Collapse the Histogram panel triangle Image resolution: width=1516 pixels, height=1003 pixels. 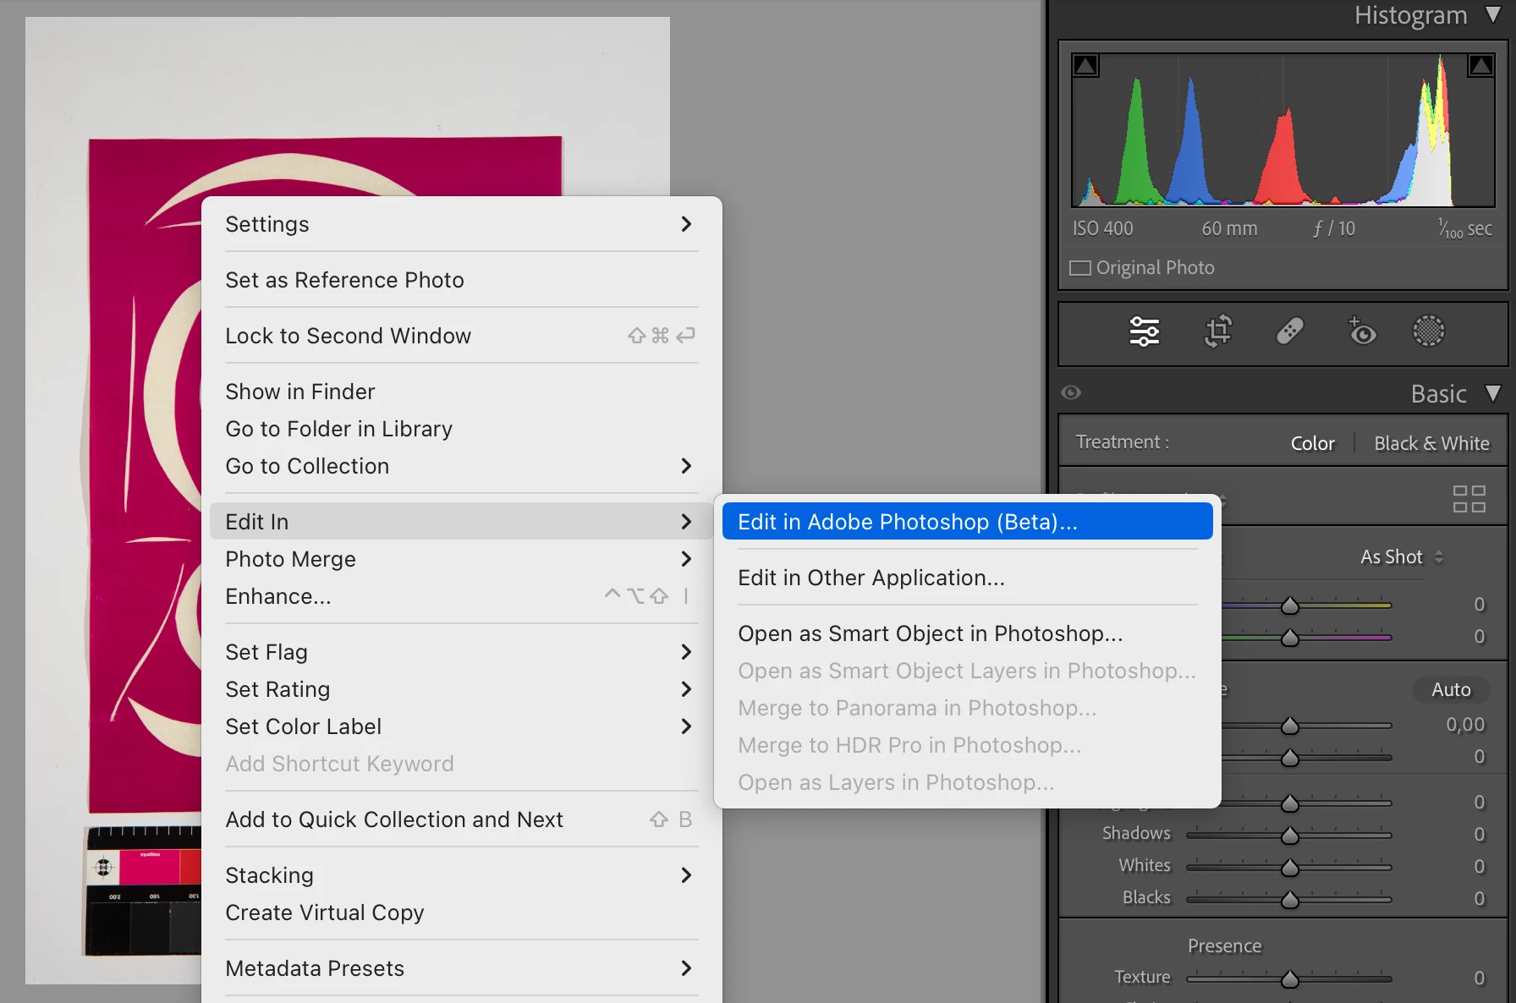tap(1494, 14)
